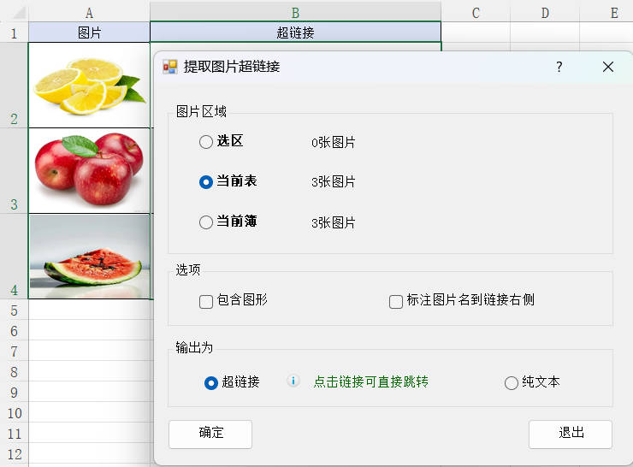Enable the 包含图形 checkbox
The image size is (633, 467).
tap(206, 301)
